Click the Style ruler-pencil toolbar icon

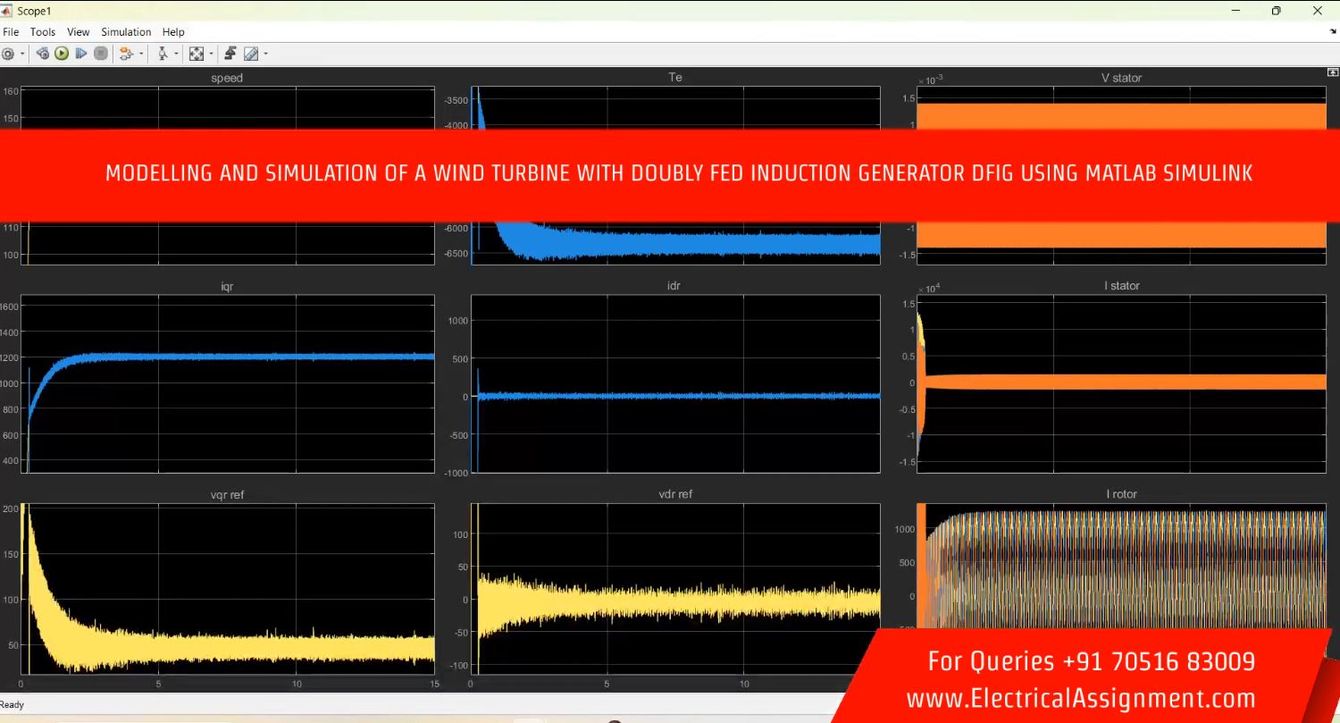[251, 54]
